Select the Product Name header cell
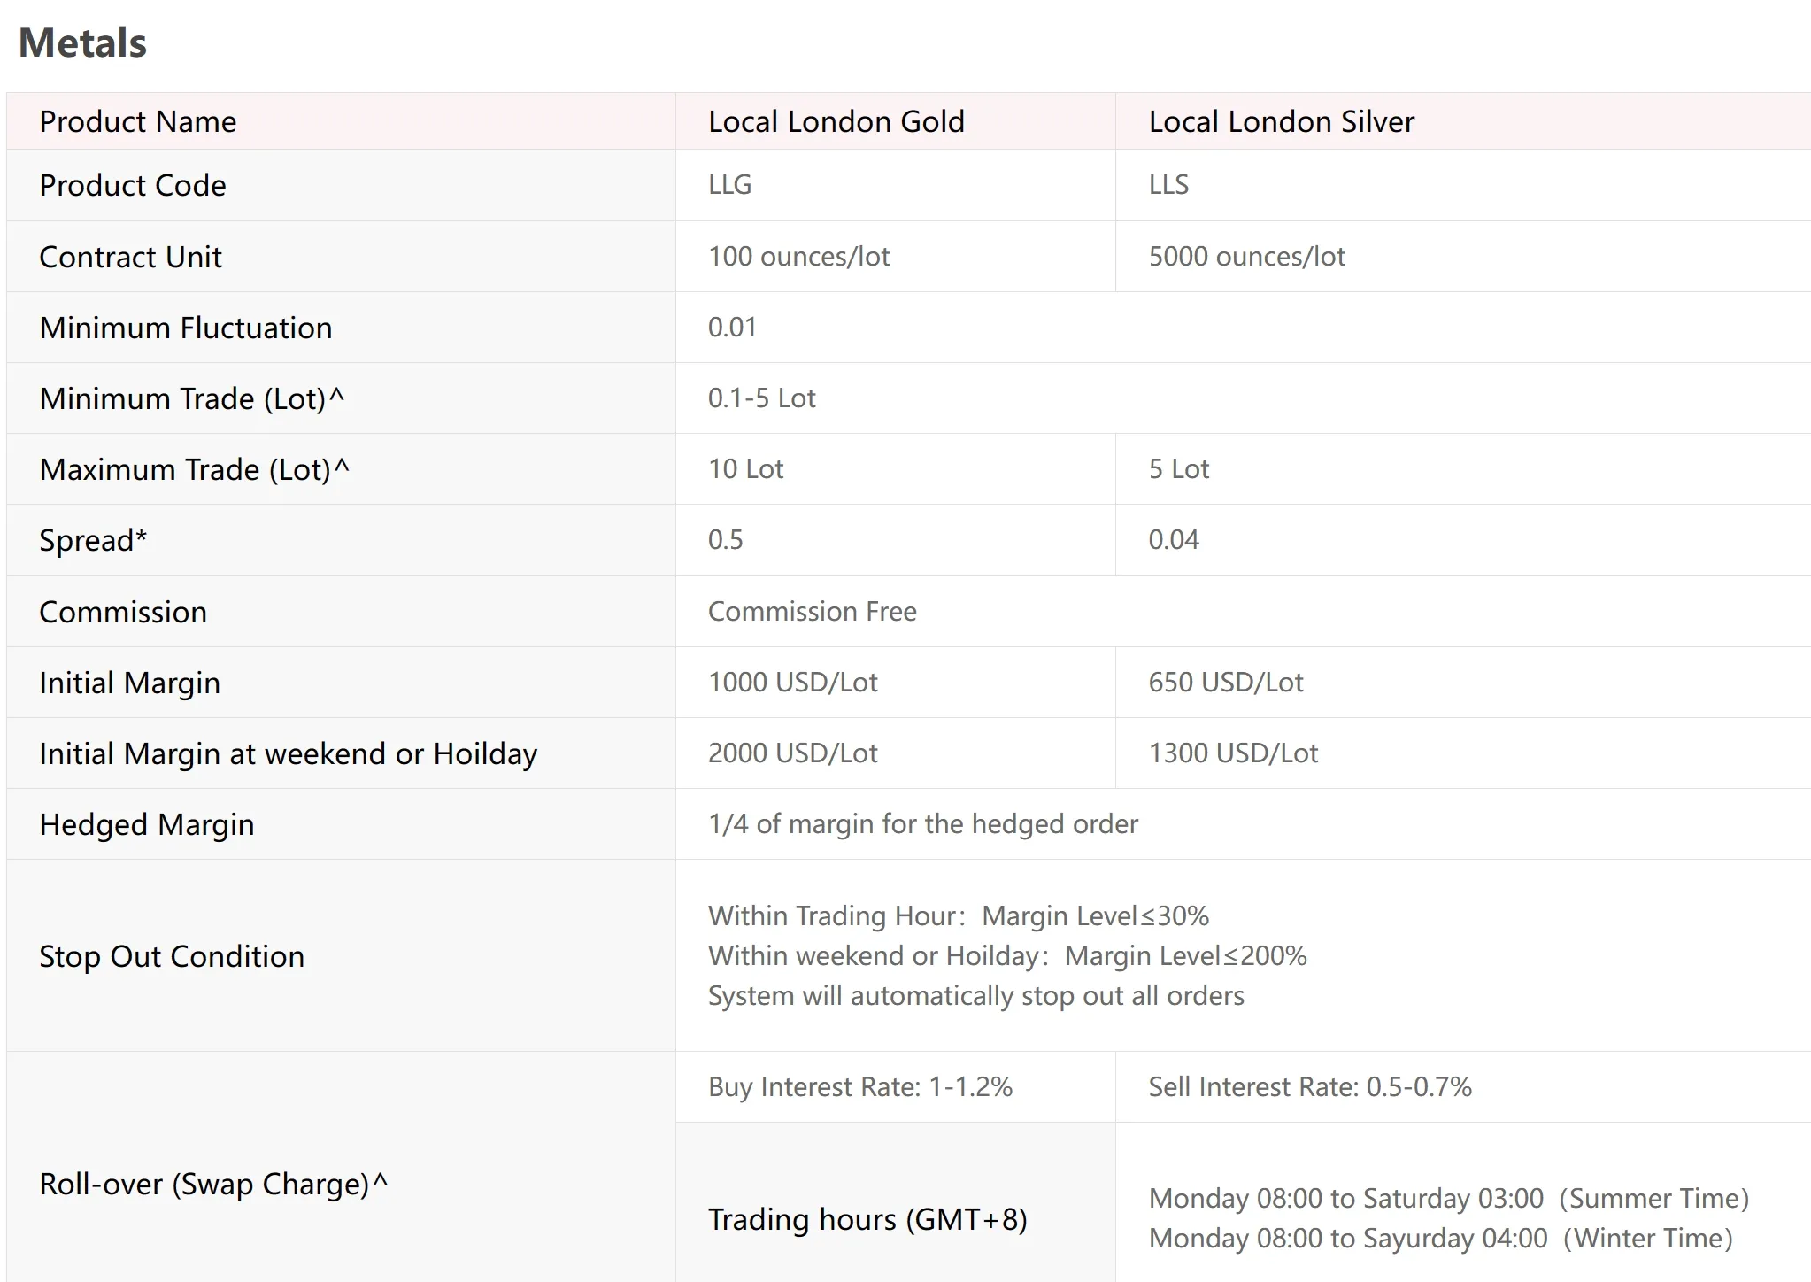The image size is (1811, 1282). click(x=341, y=121)
